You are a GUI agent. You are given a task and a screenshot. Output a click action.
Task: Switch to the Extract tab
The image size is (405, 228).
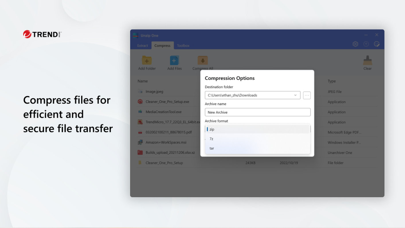point(142,46)
